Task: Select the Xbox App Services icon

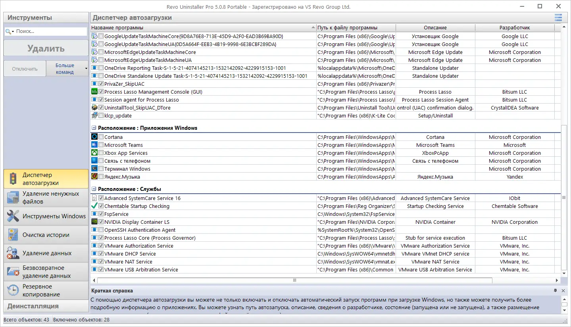Action: point(94,153)
